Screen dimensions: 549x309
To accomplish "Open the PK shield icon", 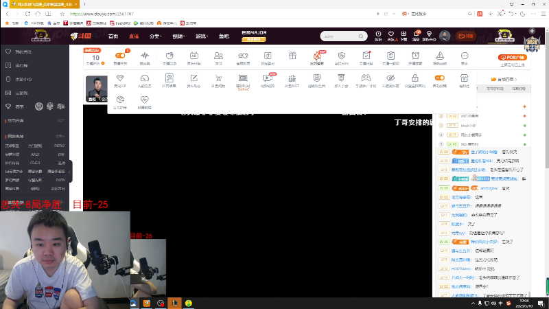I will [341, 56].
